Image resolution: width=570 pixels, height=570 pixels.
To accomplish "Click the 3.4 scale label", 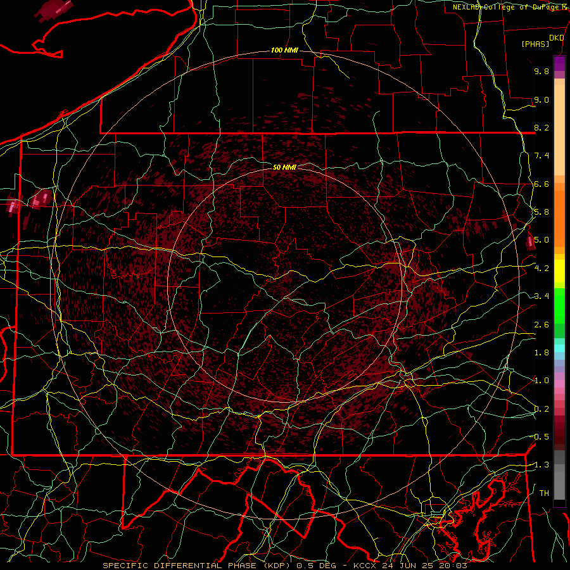I will pos(541,296).
